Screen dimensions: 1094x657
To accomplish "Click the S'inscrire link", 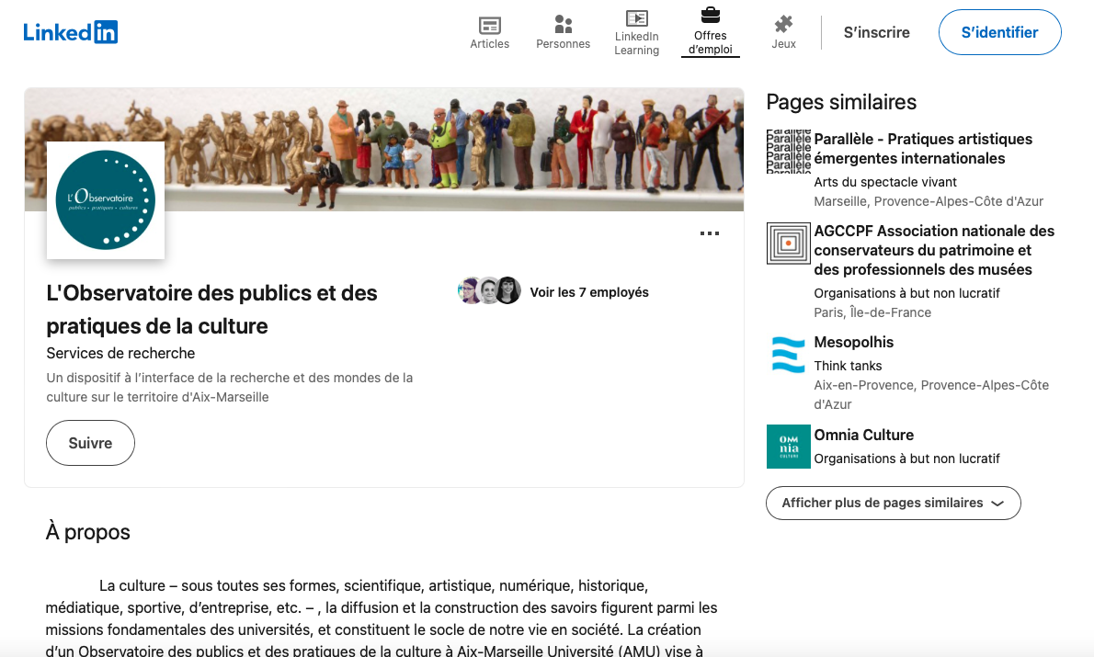I will tap(876, 32).
